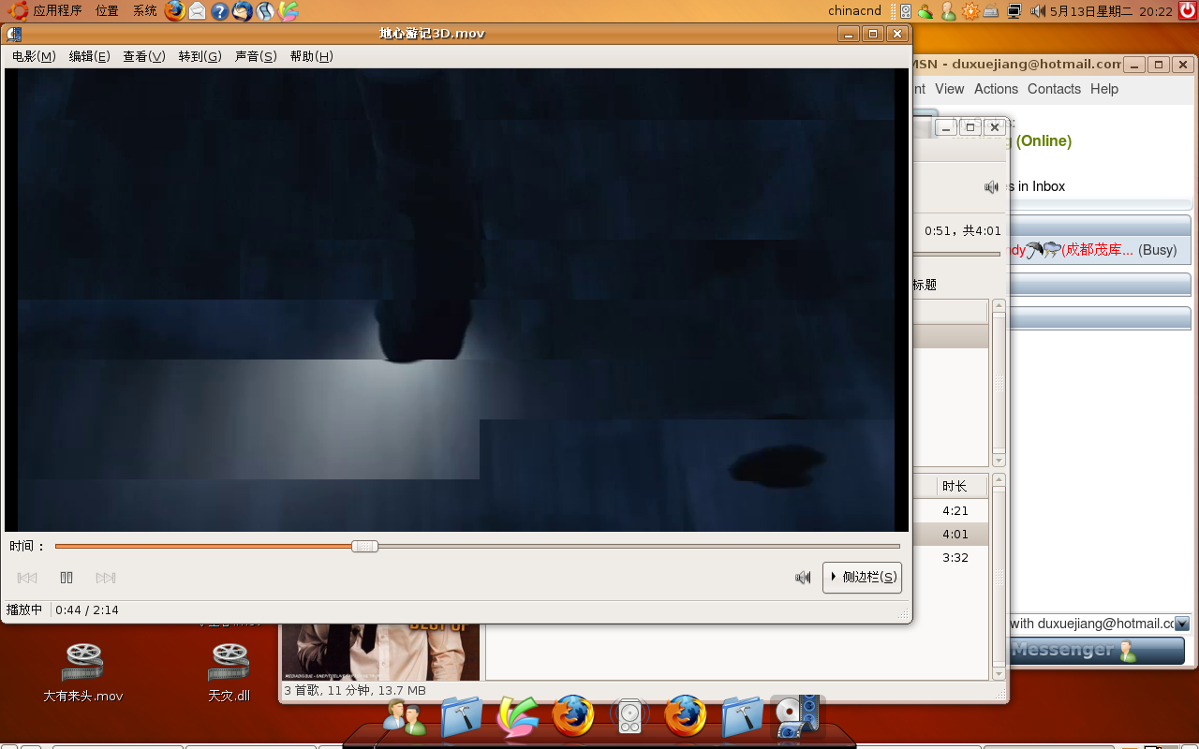Skip to the next track in movie player
The image size is (1199, 749).
click(x=106, y=578)
